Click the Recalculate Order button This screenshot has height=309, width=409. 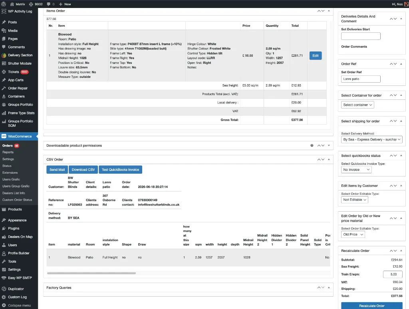tap(372, 306)
